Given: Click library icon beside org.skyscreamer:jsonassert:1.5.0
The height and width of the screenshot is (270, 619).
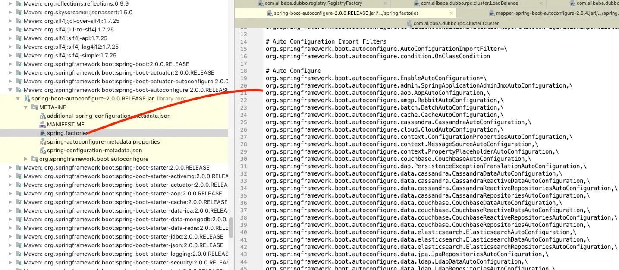Looking at the screenshot, I should pos(19,12).
